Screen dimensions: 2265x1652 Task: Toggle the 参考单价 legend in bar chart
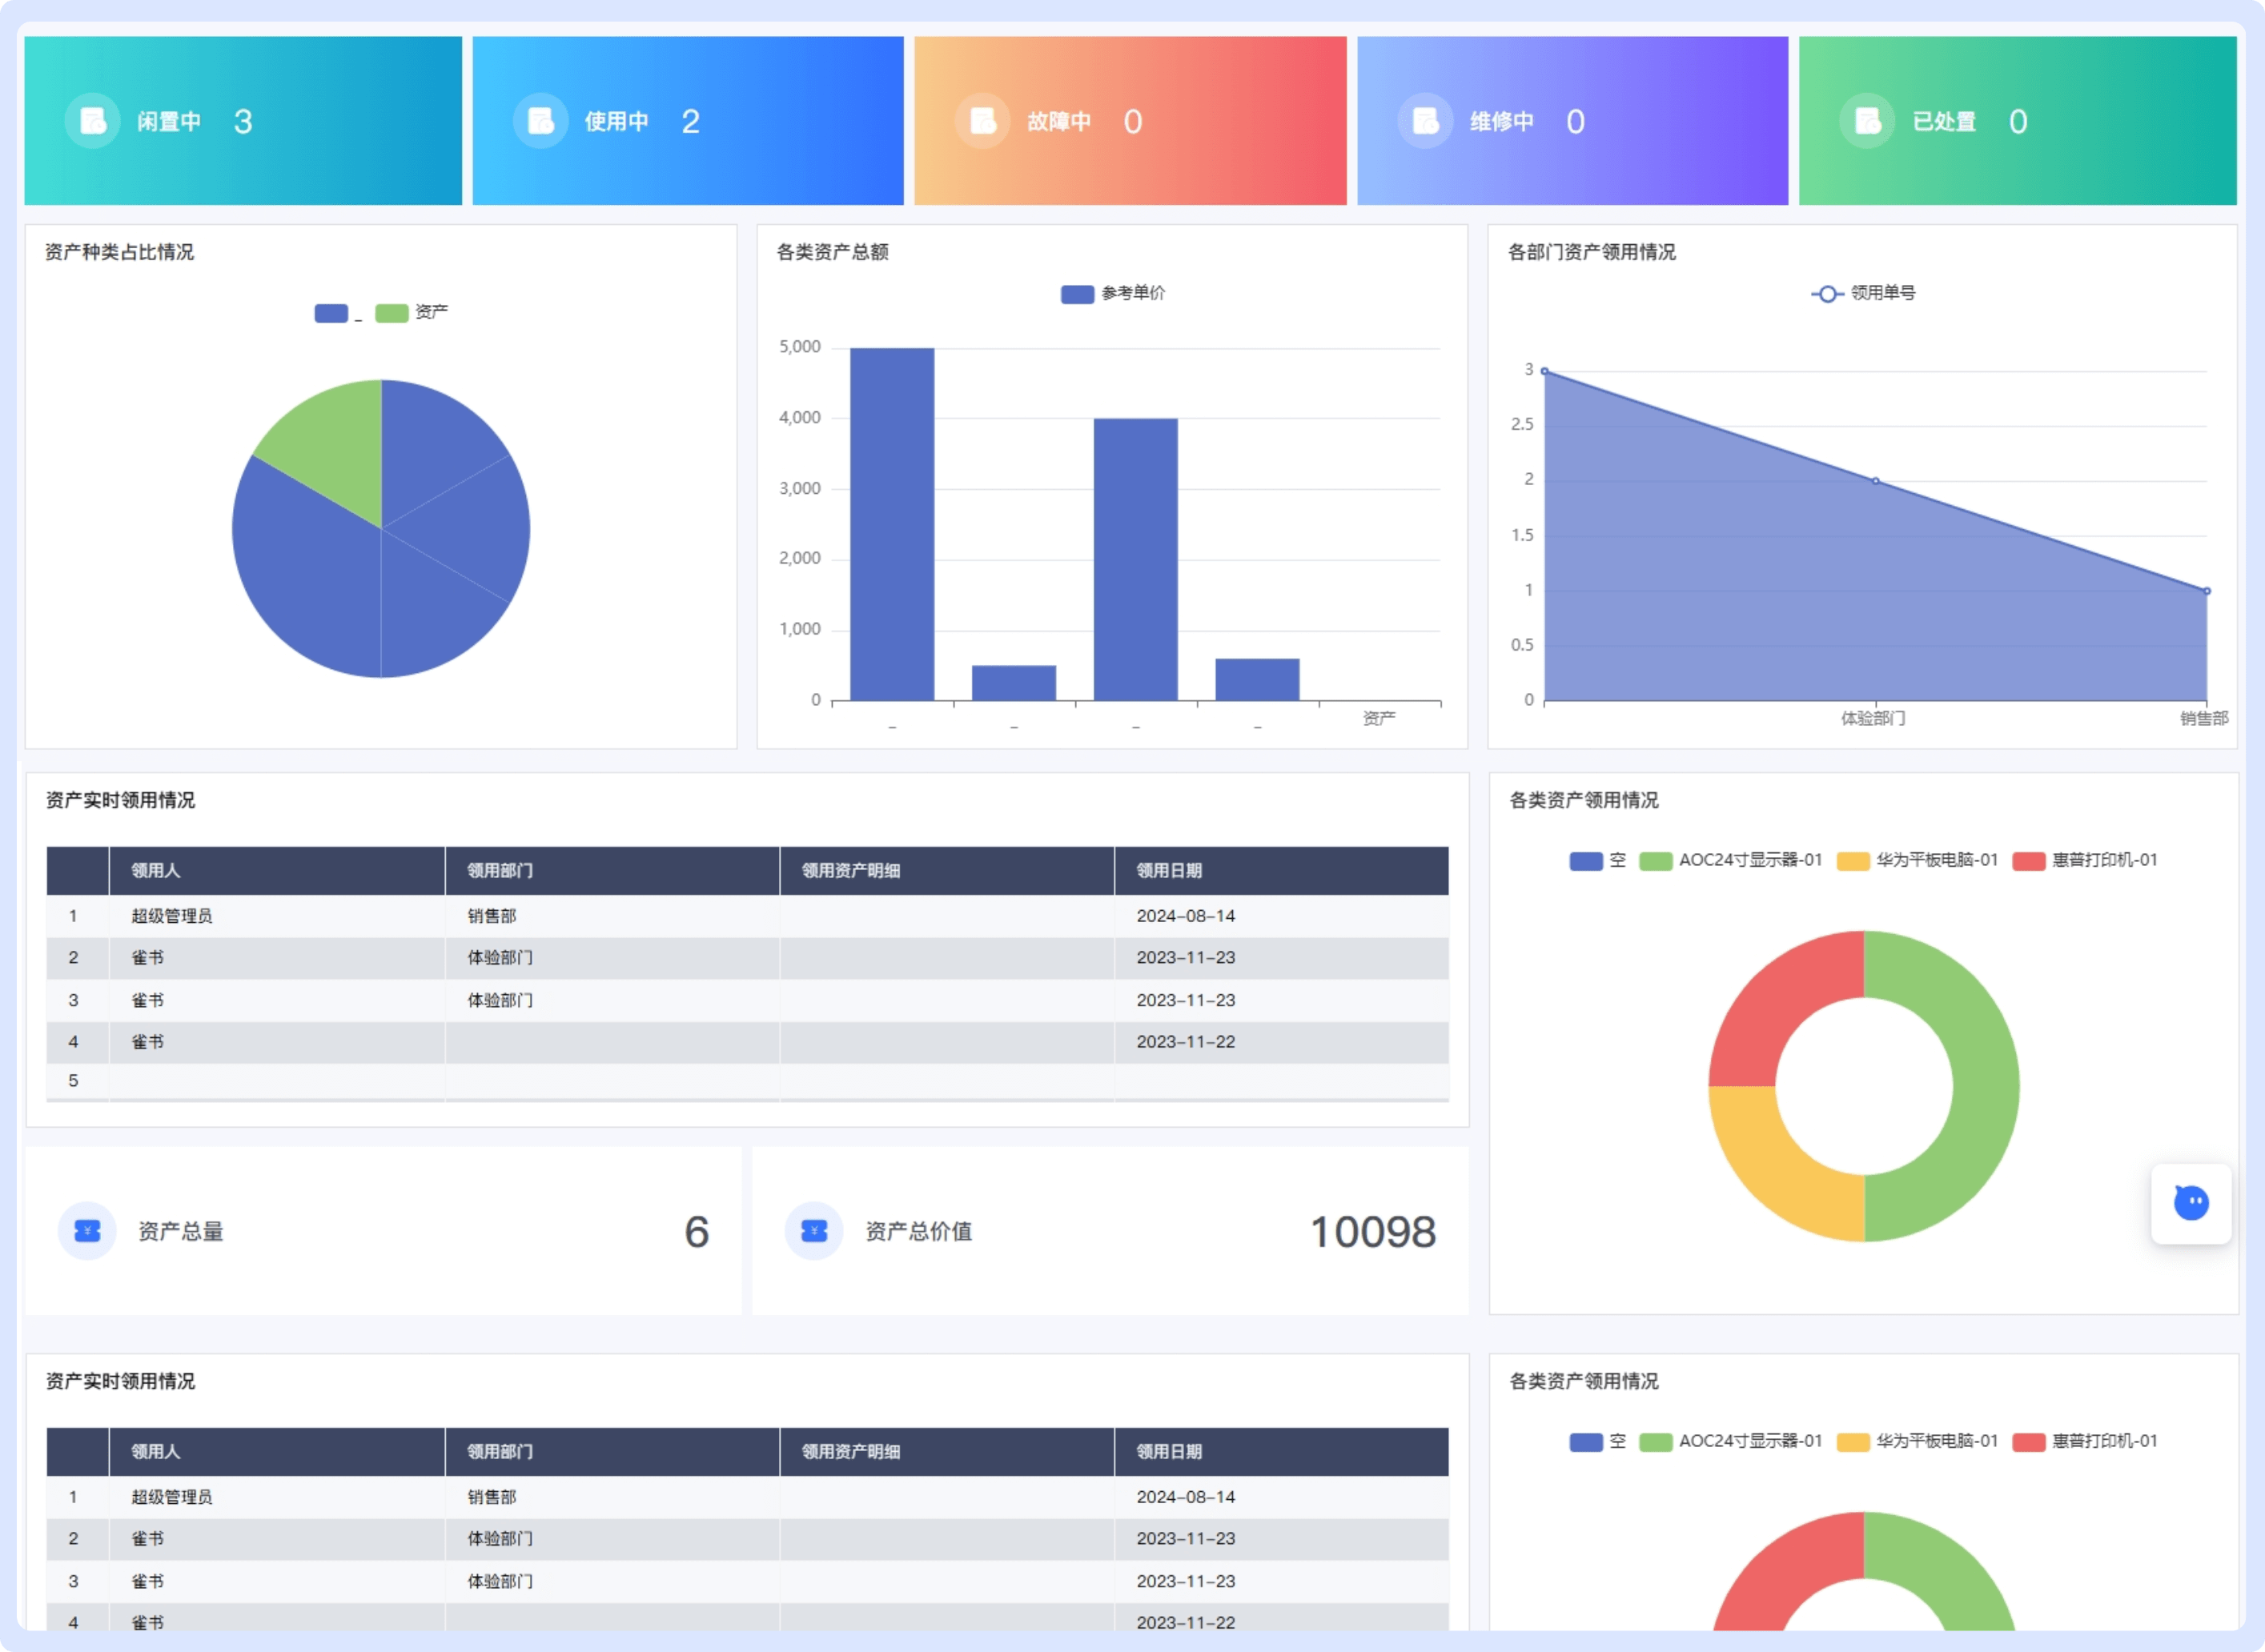[x=1078, y=294]
